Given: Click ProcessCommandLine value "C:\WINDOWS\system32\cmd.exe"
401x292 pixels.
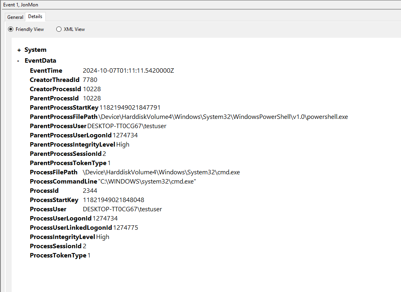Looking at the screenshot, I should [x=147, y=182].
